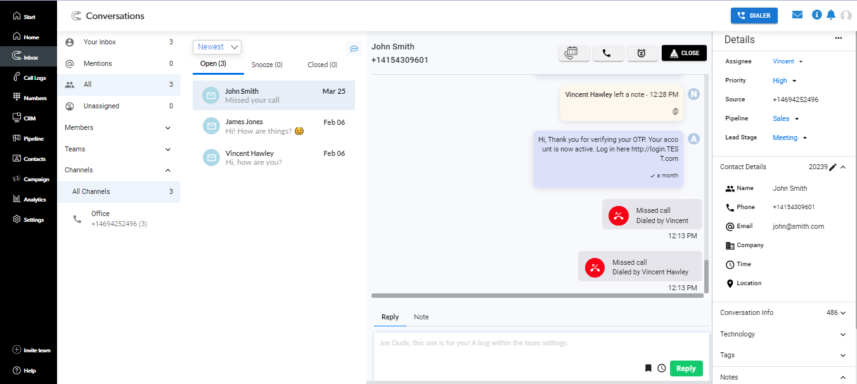
Task: Start new conversation with chat bubble icon
Action: point(354,49)
